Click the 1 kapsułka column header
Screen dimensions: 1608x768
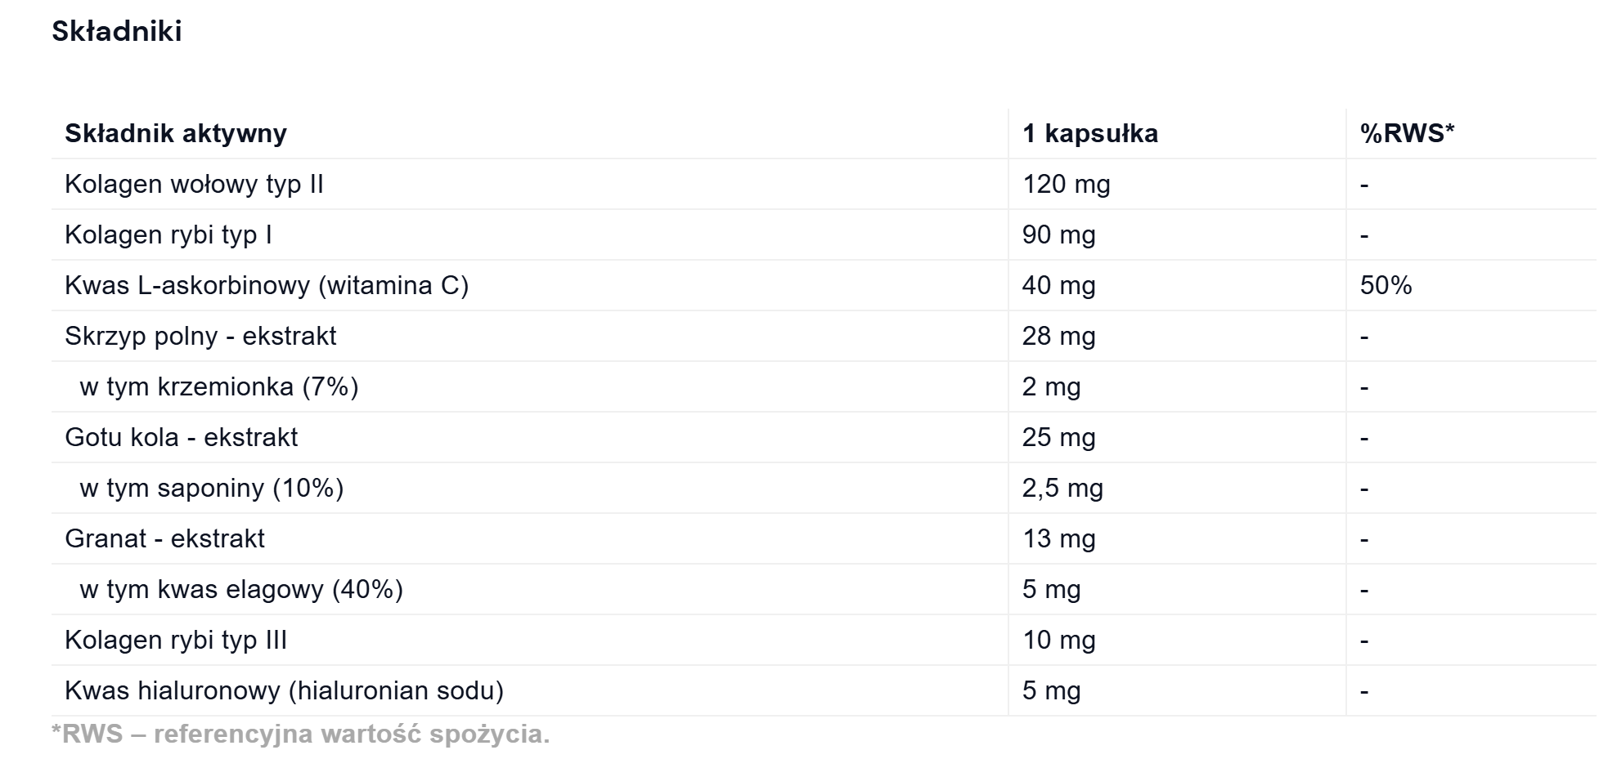tap(1089, 133)
